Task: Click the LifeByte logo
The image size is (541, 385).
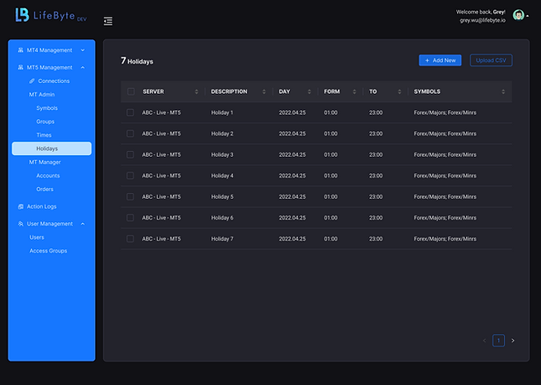Action: pos(51,15)
